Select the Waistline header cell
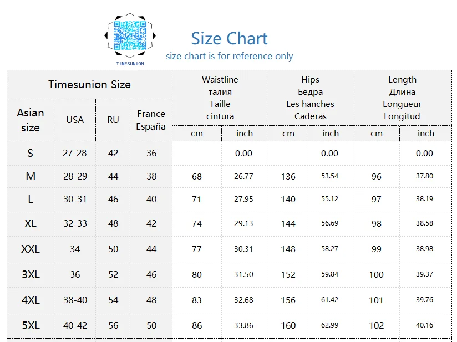Screen dimensions: 457x342 [x=220, y=98]
